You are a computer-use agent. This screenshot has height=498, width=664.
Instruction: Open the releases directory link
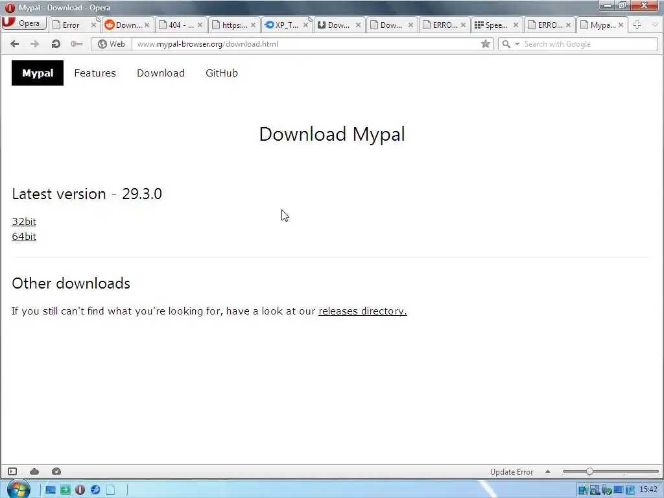tap(362, 311)
